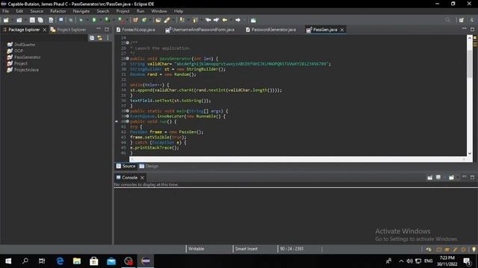Open the Refactor menu
Viewport: 478px width, 268px height.
[x=58, y=11]
